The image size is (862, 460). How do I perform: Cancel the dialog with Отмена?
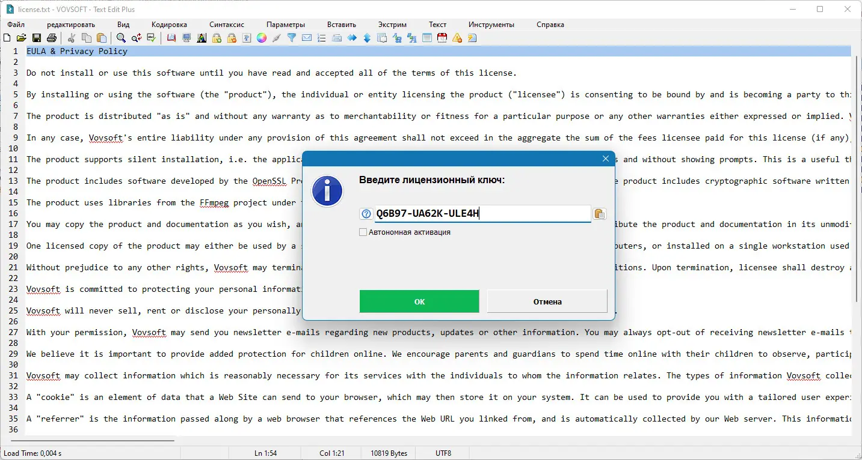pos(547,301)
